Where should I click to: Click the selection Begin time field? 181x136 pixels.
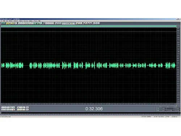163,108
